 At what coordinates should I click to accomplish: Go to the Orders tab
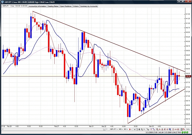coord(76,6)
